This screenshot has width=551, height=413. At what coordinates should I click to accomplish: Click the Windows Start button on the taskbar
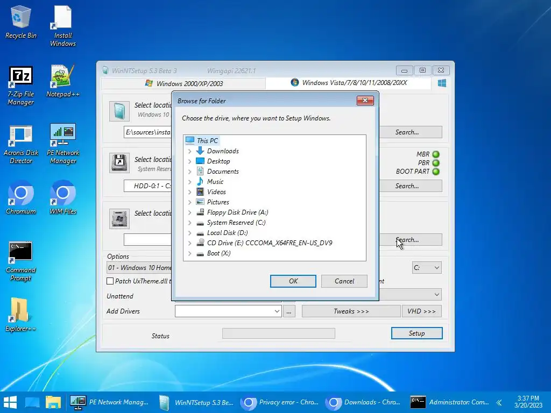point(10,402)
